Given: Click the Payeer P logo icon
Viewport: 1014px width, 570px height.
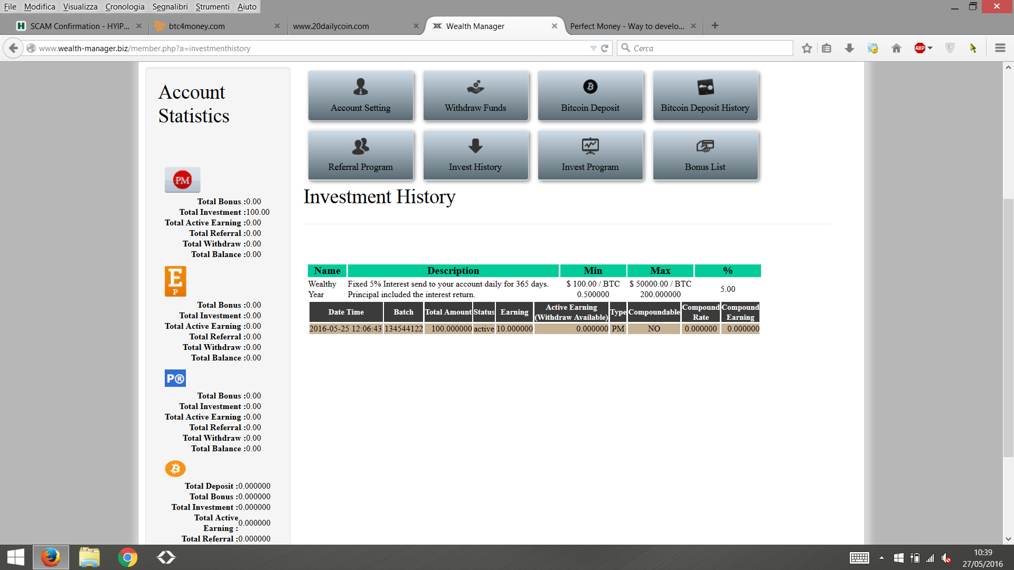Looking at the screenshot, I should (175, 378).
